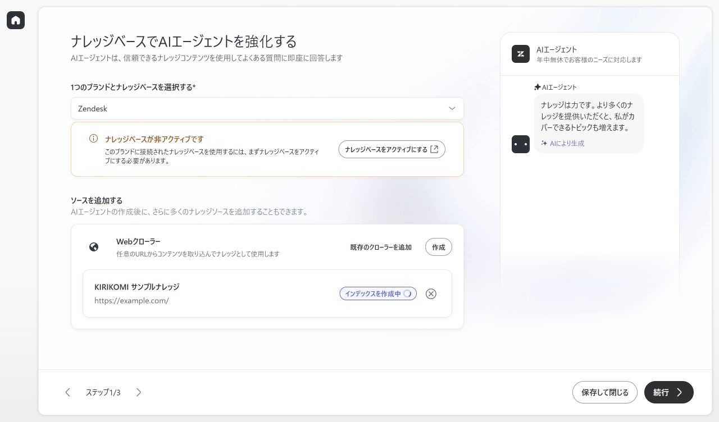Click the https://example.com/ URL text

131,301
